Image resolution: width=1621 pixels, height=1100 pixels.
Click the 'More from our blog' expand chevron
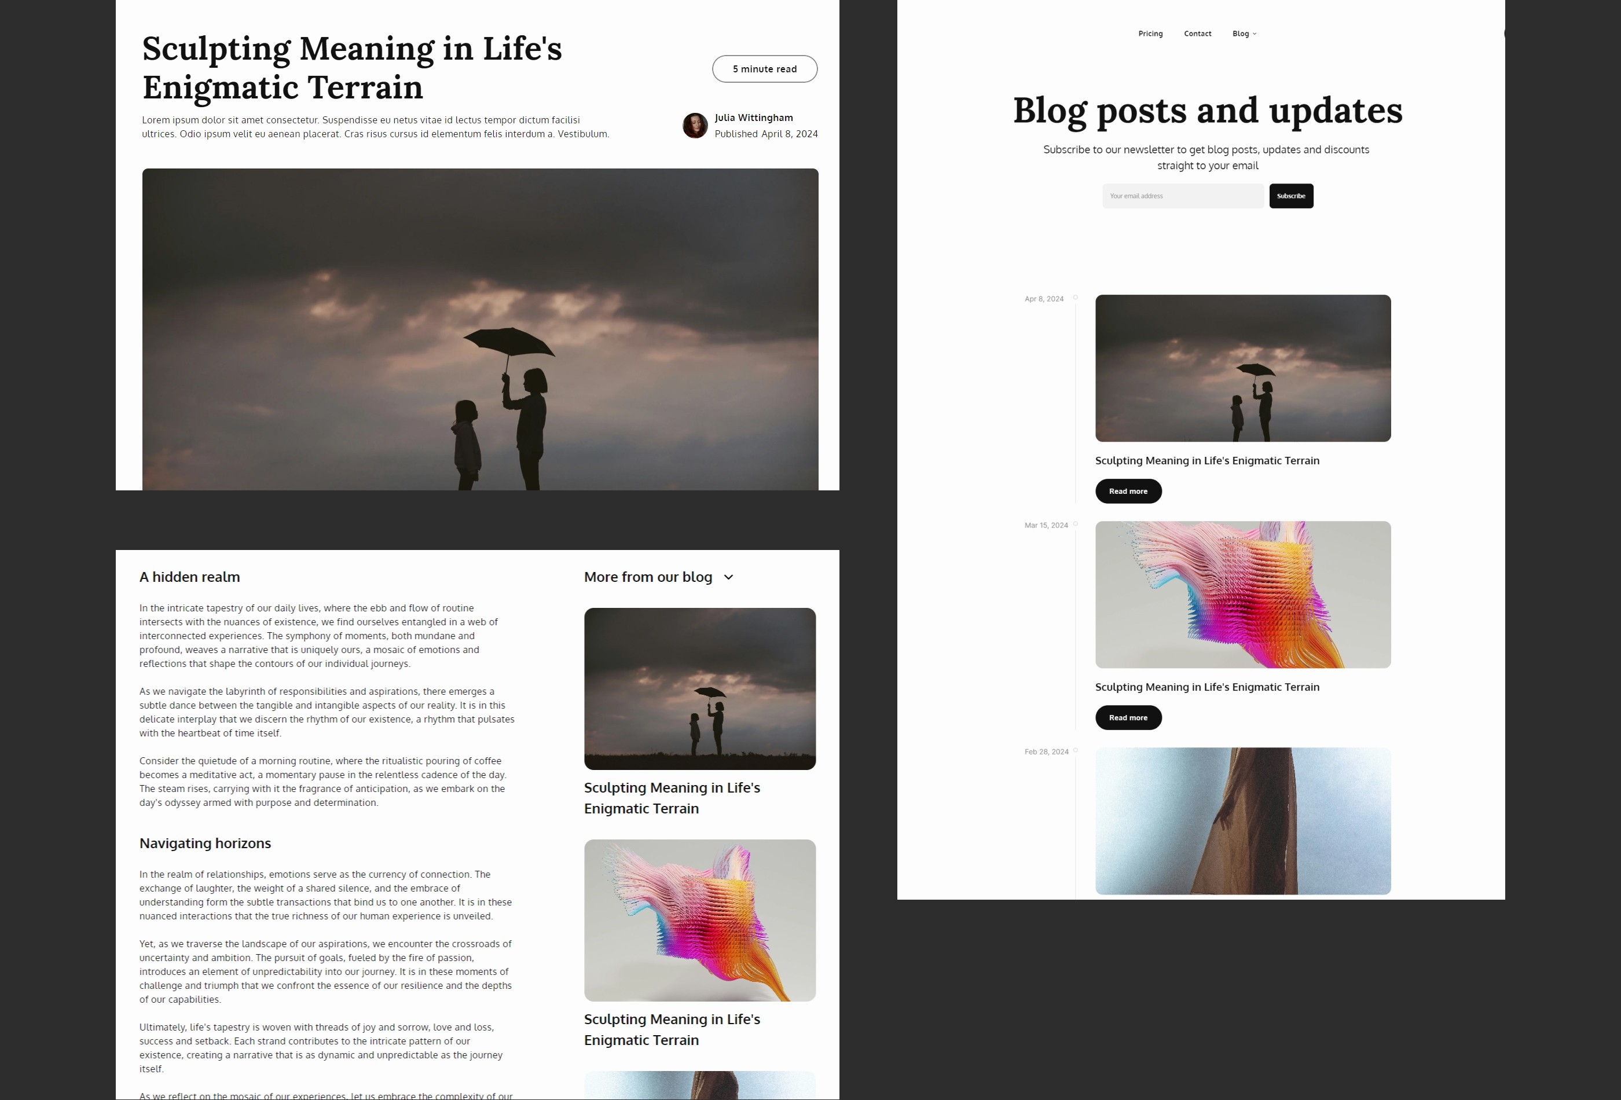pyautogui.click(x=729, y=577)
